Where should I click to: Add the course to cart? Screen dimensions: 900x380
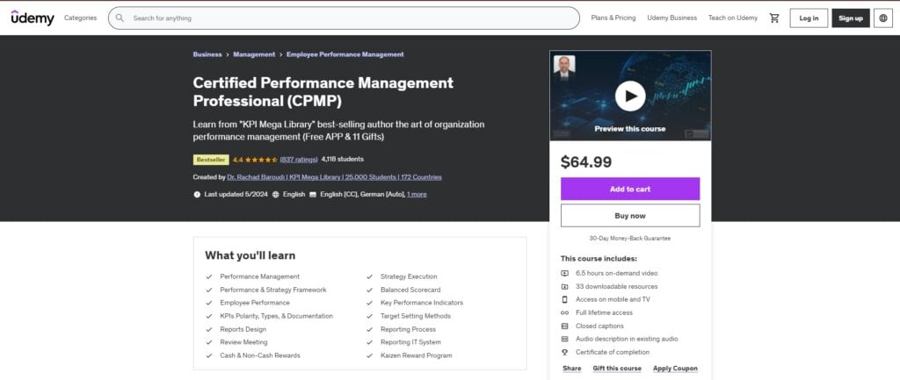click(630, 190)
